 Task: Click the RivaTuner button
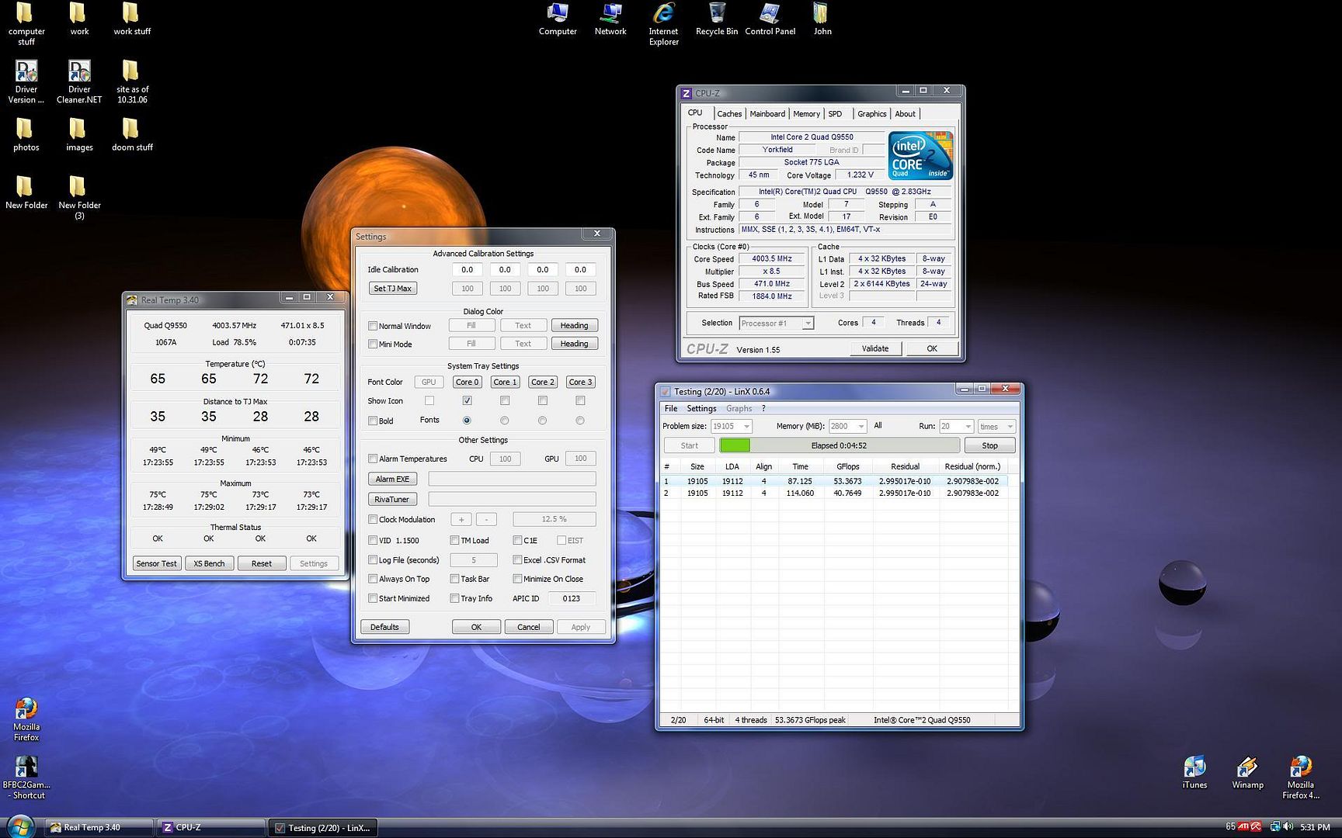click(x=392, y=499)
